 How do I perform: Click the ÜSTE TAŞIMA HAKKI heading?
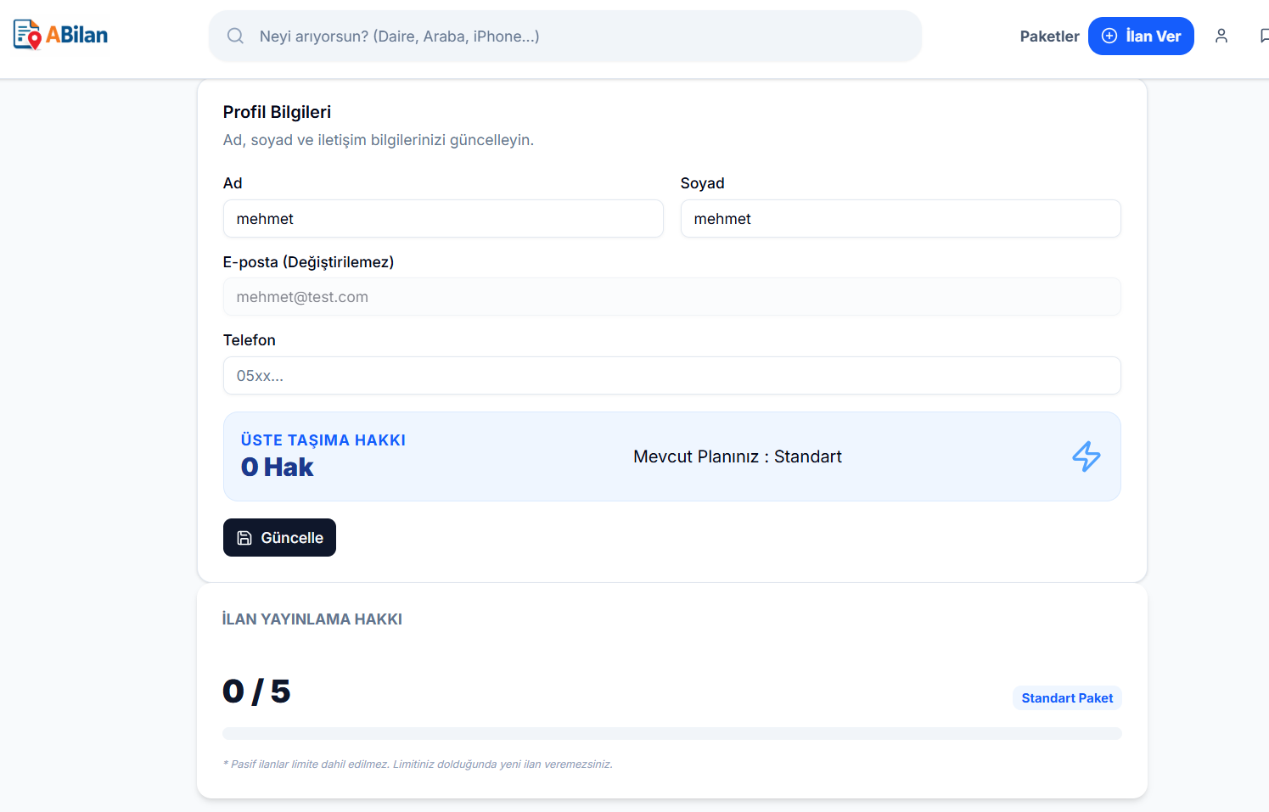coord(323,440)
